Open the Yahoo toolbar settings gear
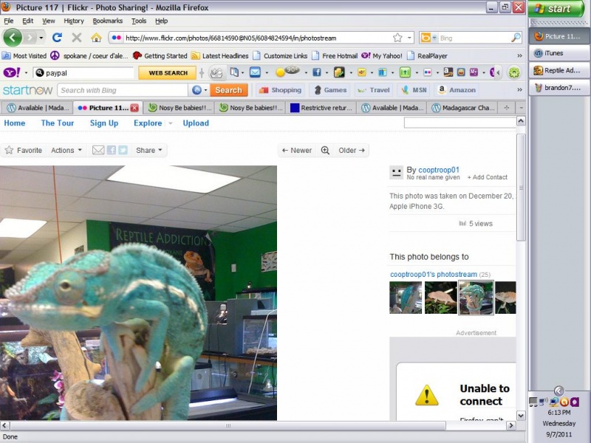The height and width of the screenshot is (443, 591). click(x=514, y=72)
